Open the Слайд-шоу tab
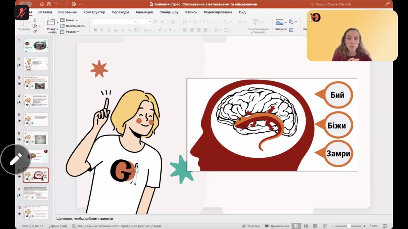Viewport: 408px width, 229px height. [169, 12]
